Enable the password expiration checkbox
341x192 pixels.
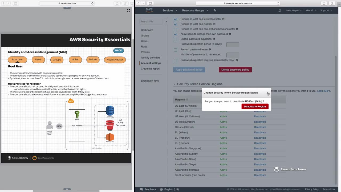coord(175,39)
